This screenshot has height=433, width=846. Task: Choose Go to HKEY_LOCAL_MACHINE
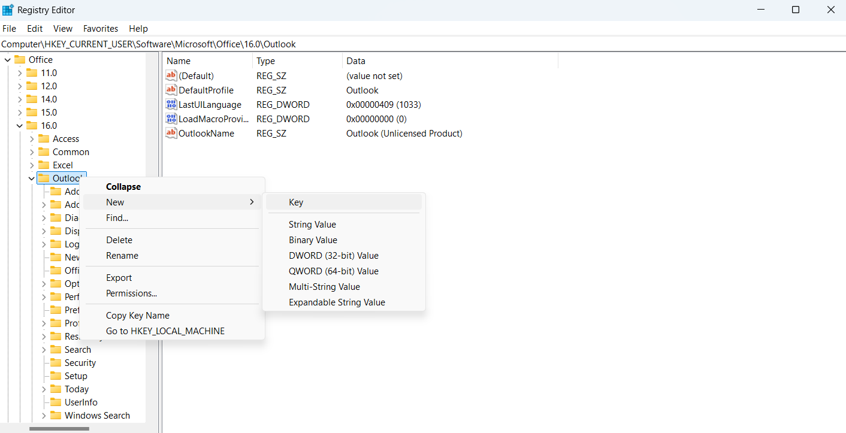click(x=173, y=331)
